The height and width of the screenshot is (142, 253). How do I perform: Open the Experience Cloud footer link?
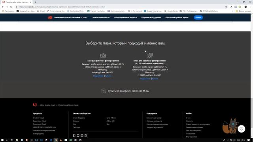coord(40,121)
